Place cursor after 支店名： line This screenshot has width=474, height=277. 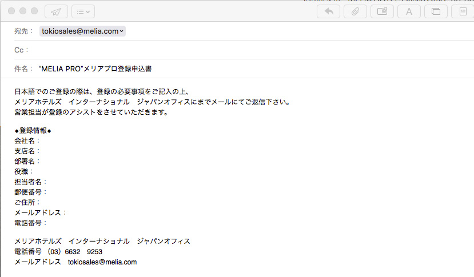(42, 151)
